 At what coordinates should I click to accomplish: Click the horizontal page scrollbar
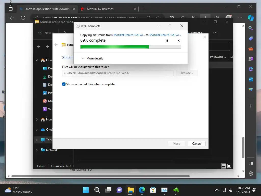[x=100, y=176]
